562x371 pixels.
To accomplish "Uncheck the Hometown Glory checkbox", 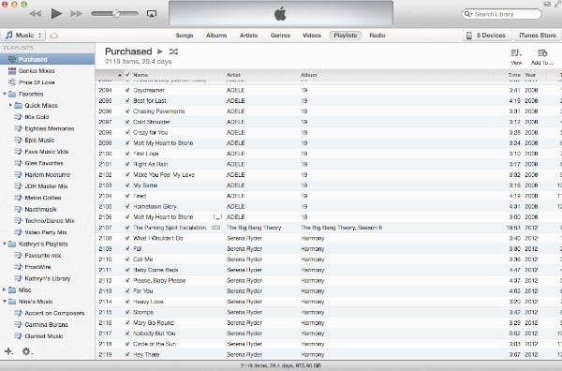I will tap(127, 206).
